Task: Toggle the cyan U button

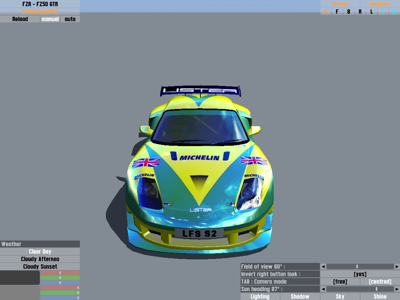Action: tap(395, 11)
